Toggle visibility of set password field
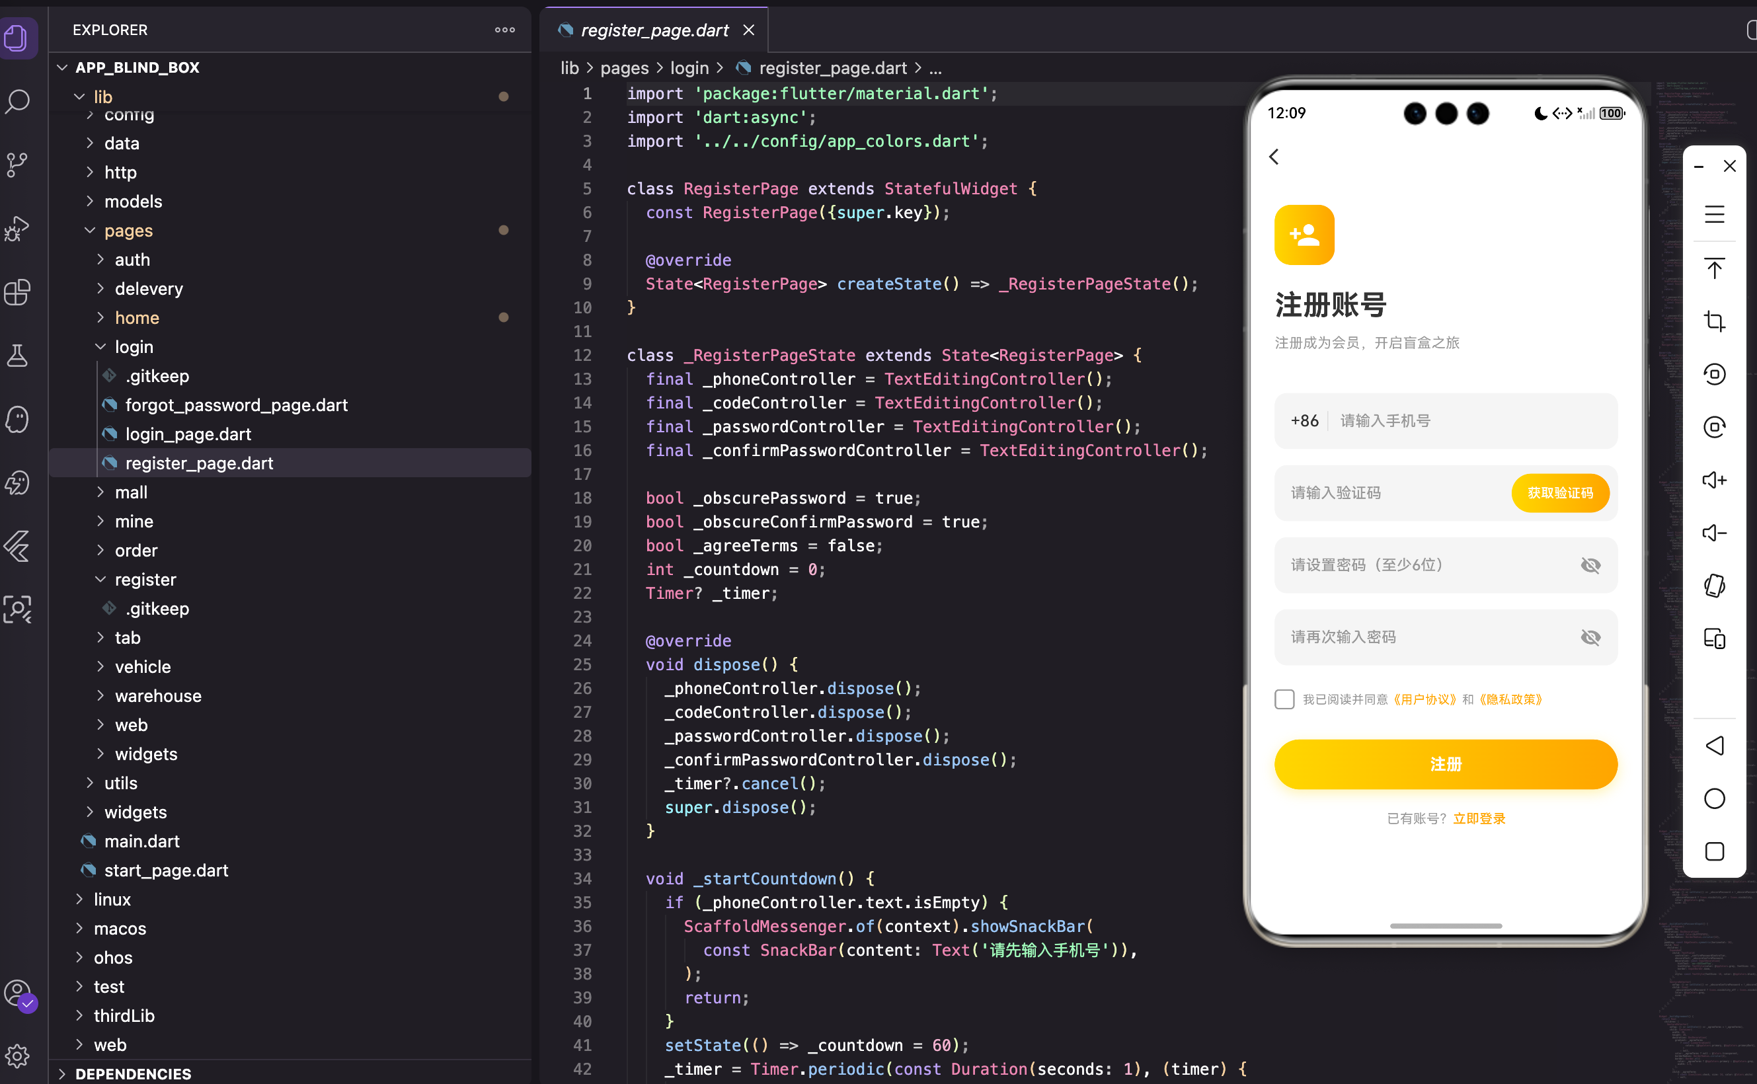The image size is (1757, 1084). (1590, 565)
